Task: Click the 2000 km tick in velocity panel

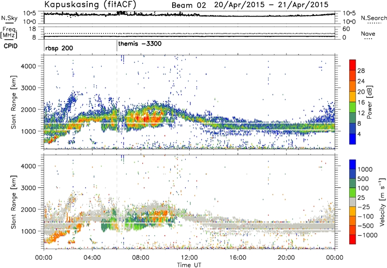Action: [28, 209]
